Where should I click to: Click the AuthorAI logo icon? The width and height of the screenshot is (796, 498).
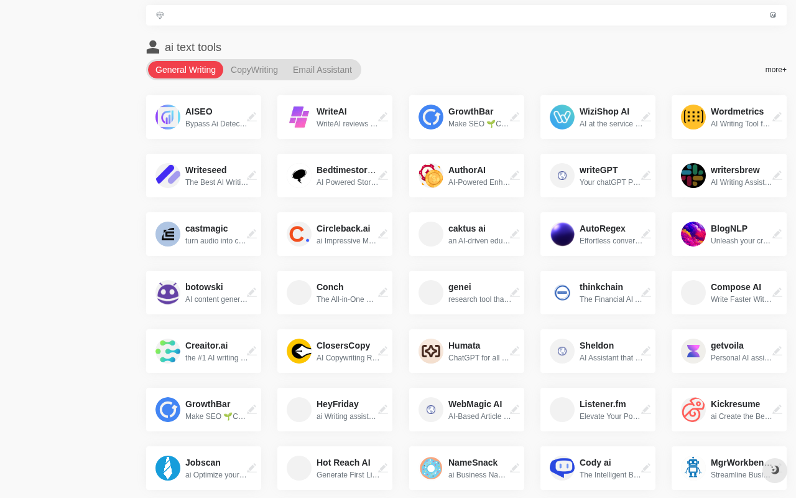[431, 176]
